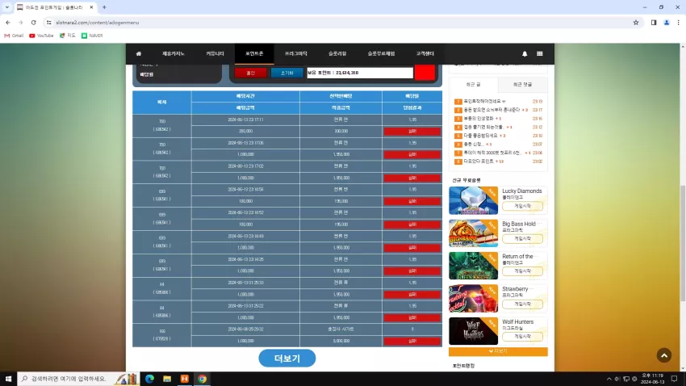Open Windows notification center icon
The width and height of the screenshot is (686, 386).
pyautogui.click(x=674, y=379)
